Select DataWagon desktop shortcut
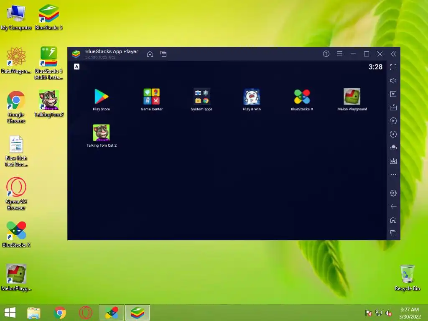This screenshot has height=321, width=428. click(x=16, y=60)
